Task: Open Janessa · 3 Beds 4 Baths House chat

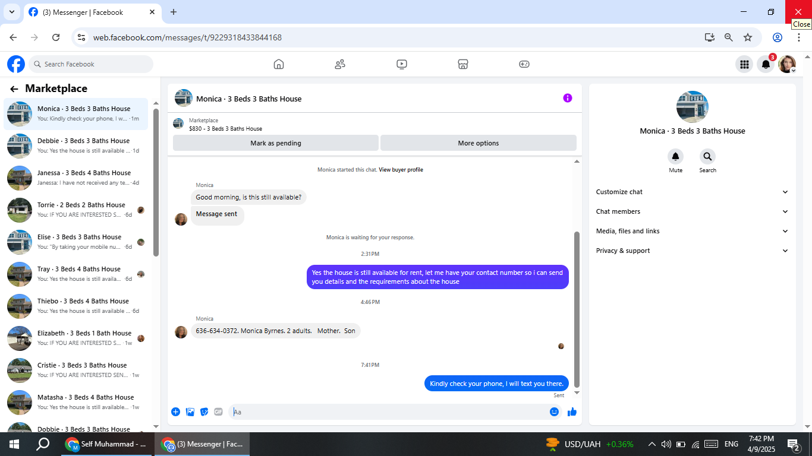Action: click(76, 178)
